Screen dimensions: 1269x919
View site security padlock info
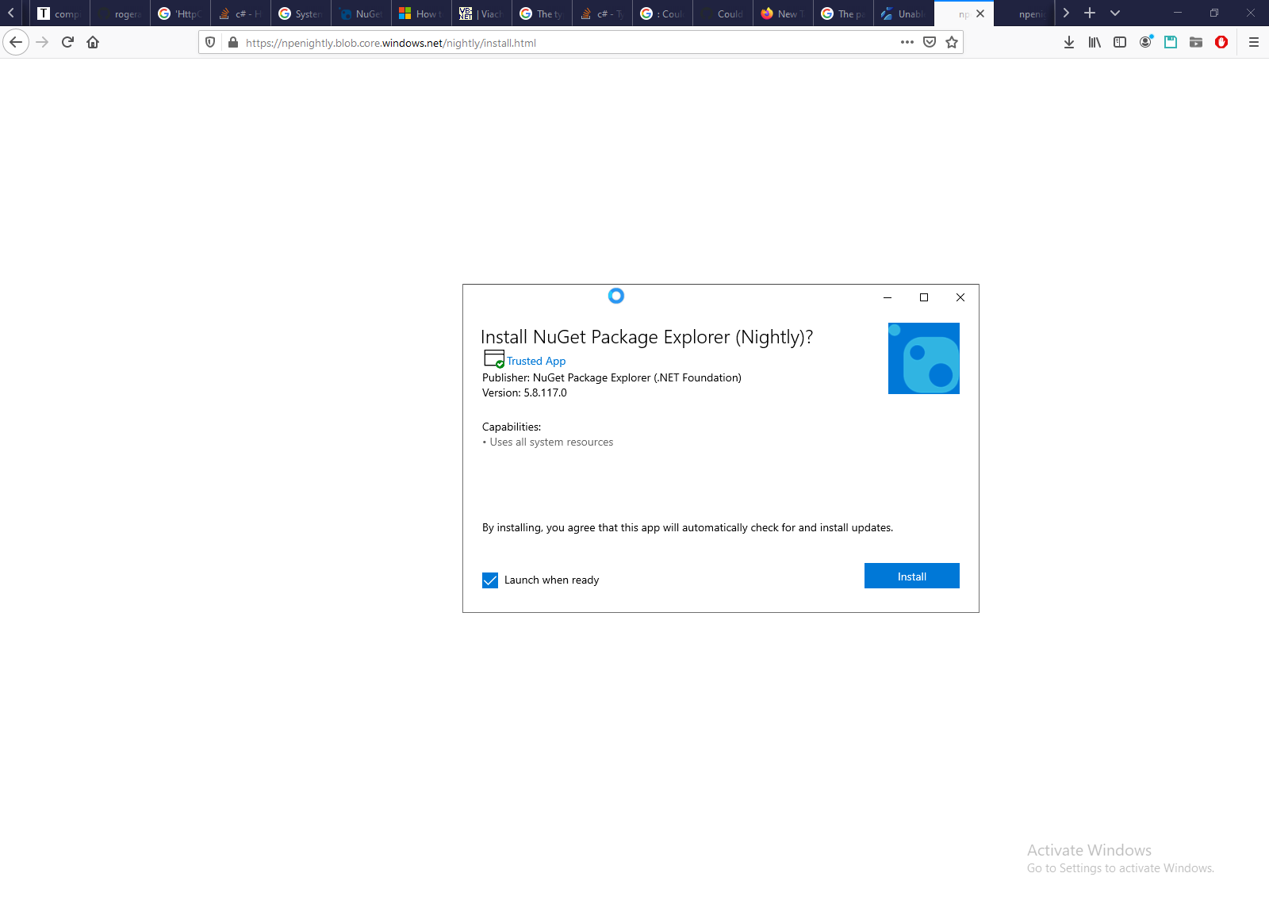point(233,43)
